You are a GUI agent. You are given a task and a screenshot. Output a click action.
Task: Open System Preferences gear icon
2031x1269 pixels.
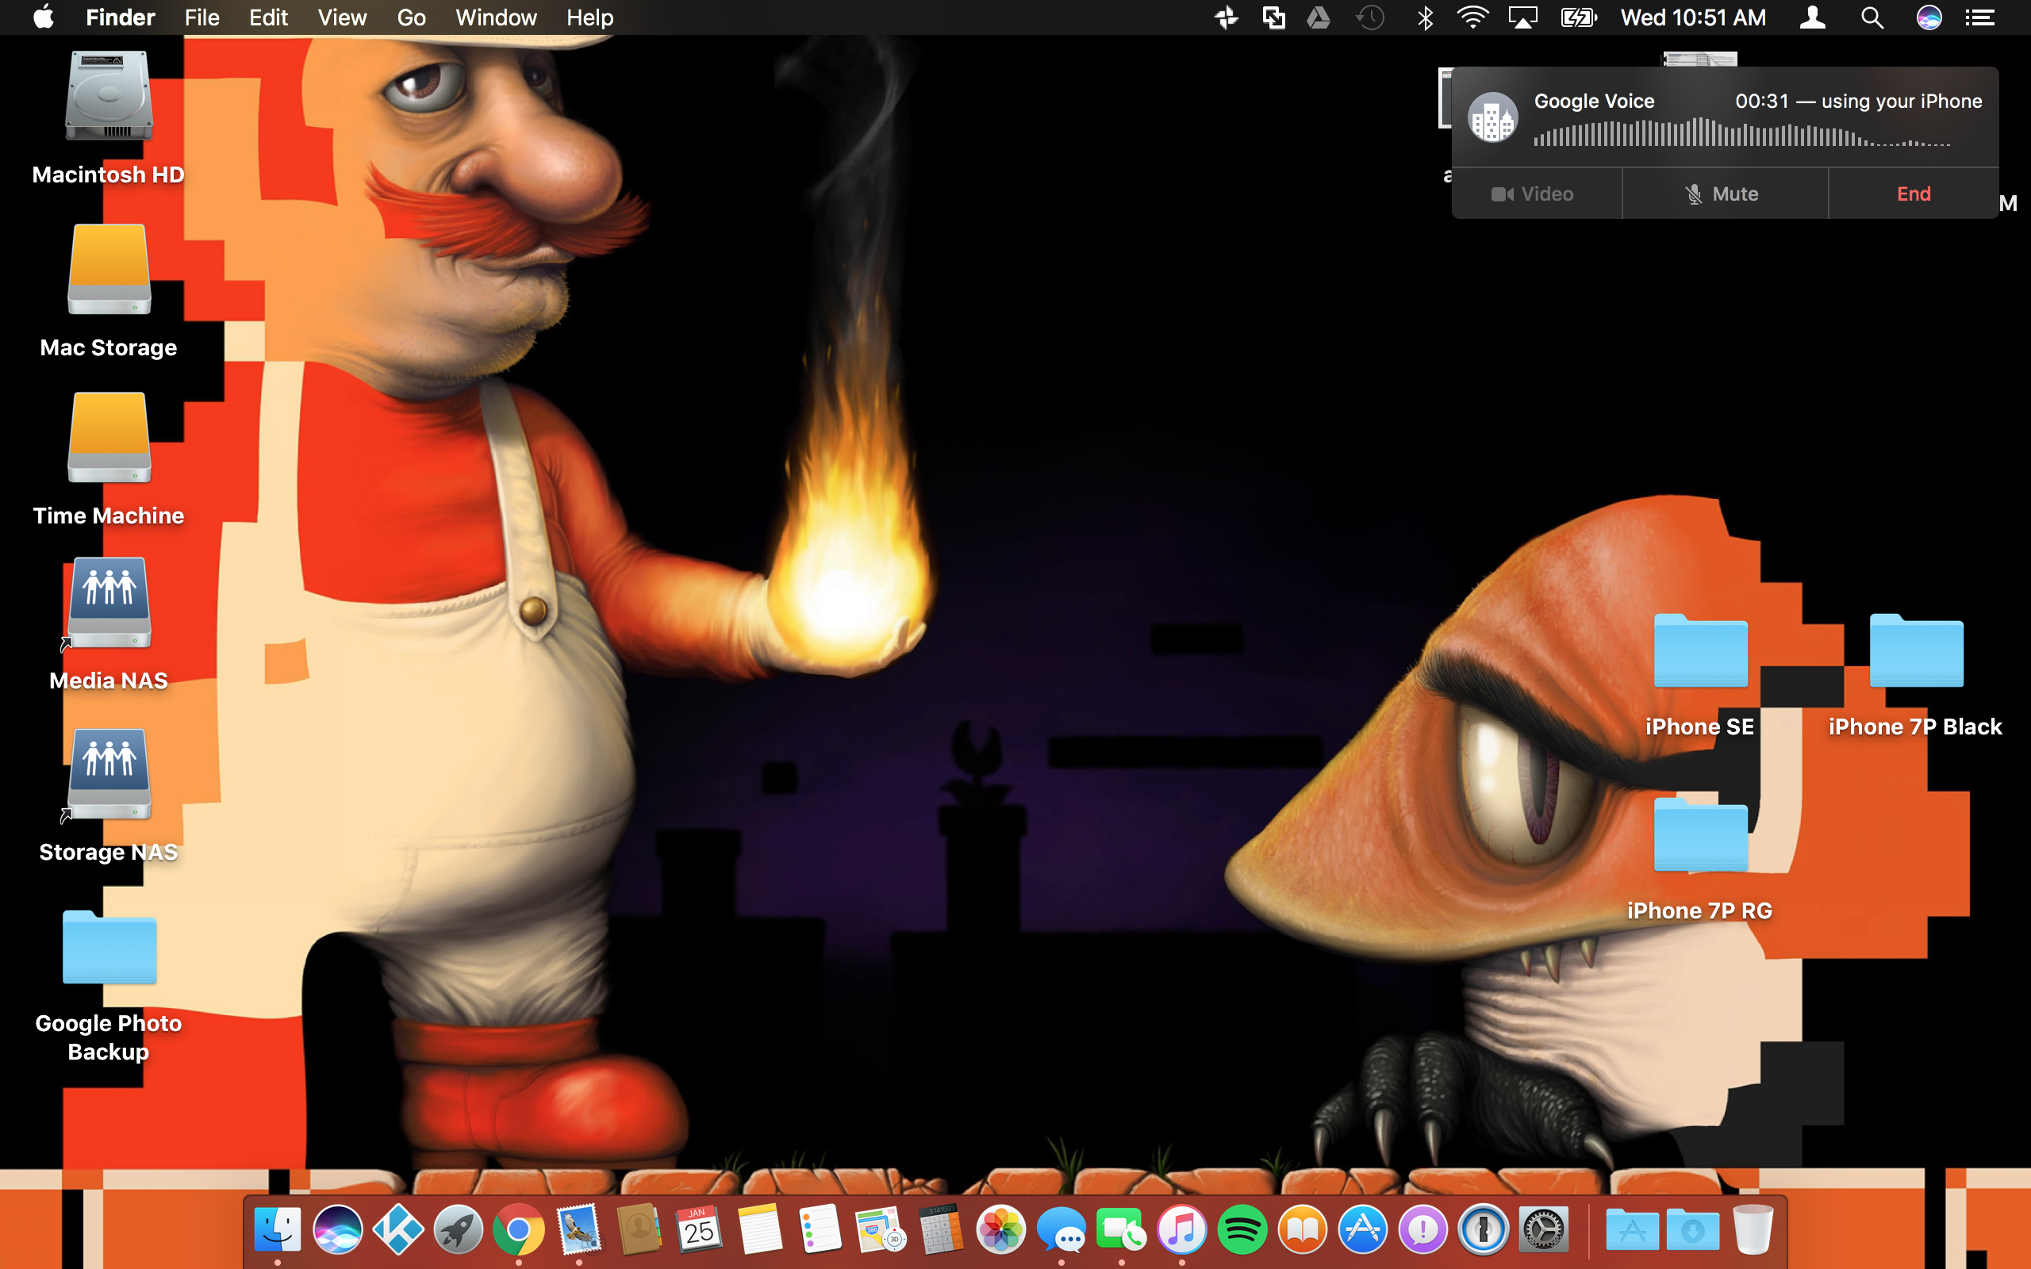(1543, 1230)
